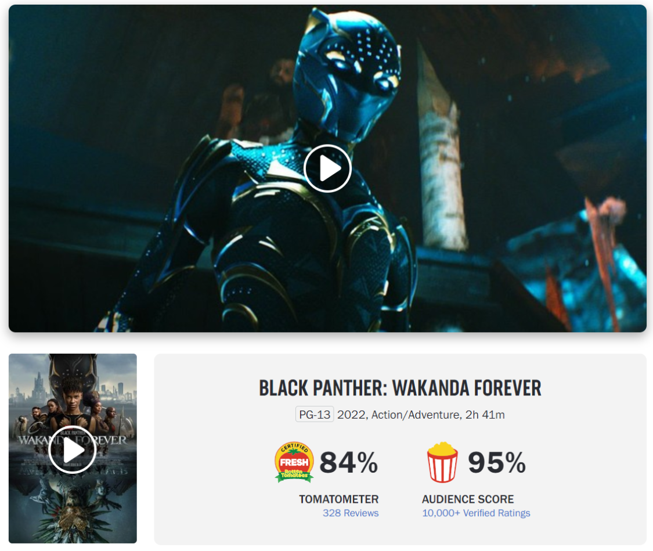Click the PG-13 rating badge
The height and width of the screenshot is (551, 653).
[x=315, y=415]
